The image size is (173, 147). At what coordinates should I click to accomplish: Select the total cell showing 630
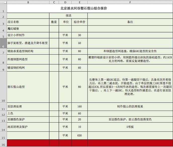coord(79,135)
